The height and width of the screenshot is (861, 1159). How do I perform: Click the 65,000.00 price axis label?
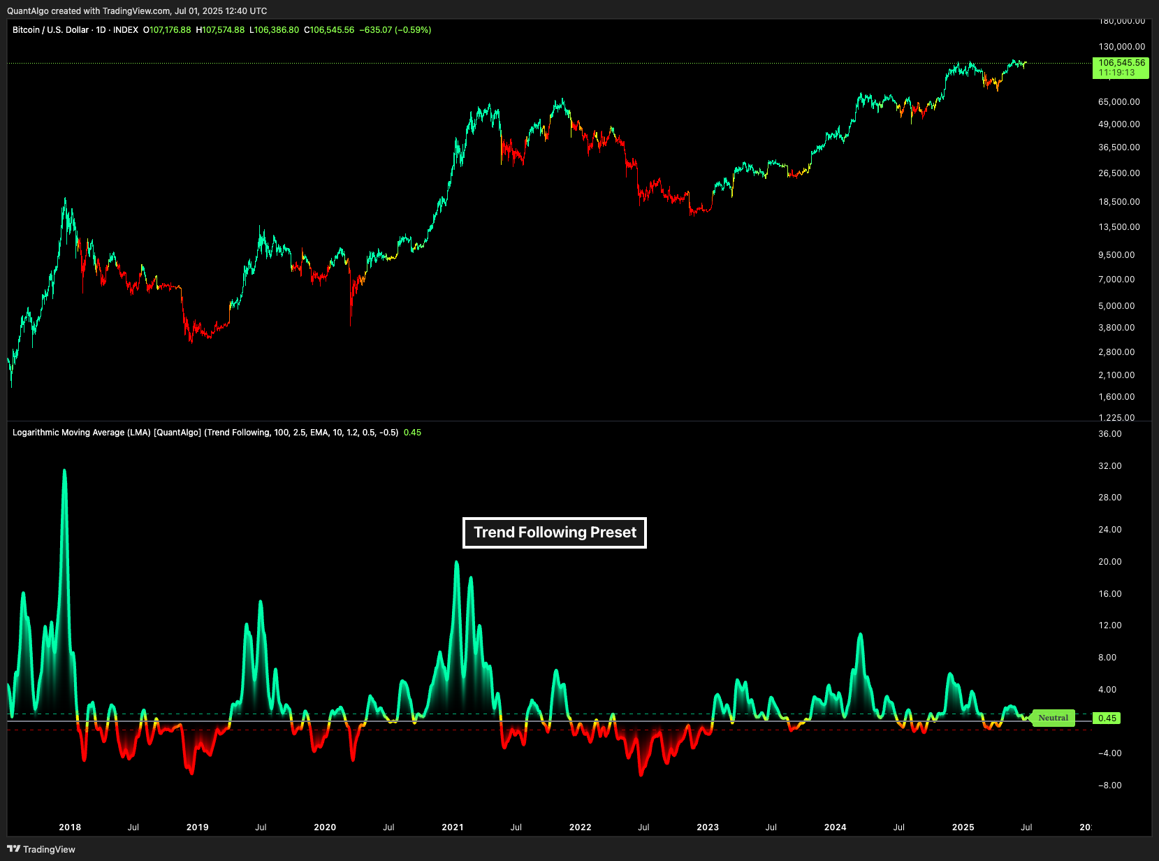click(x=1119, y=102)
